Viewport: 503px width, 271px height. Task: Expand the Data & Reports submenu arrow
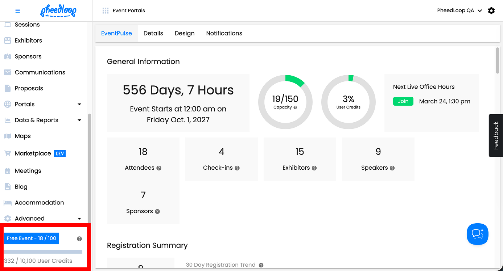[x=79, y=120]
